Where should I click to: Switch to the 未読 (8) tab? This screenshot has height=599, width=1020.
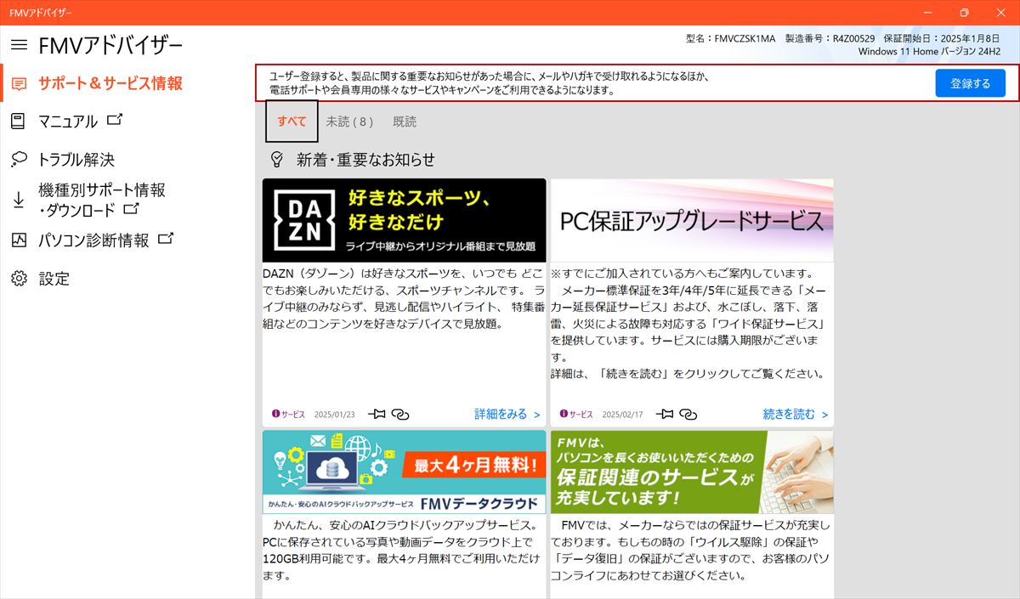coord(349,121)
